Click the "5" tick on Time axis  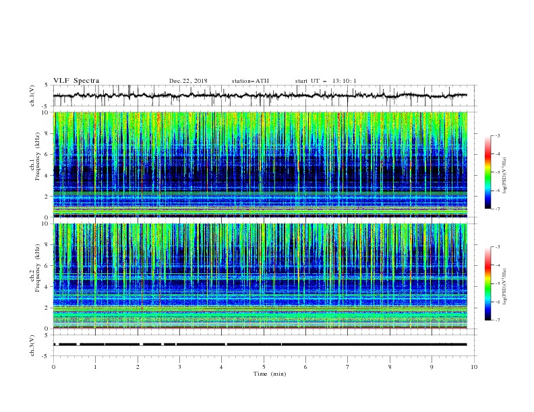point(264,367)
